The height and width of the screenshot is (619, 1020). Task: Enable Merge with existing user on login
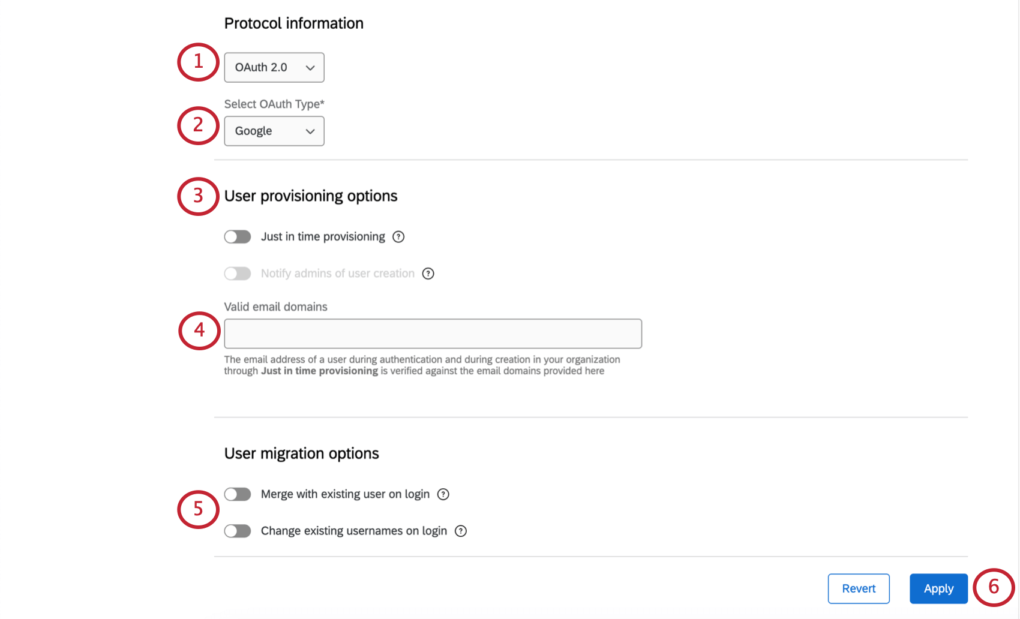coord(238,494)
